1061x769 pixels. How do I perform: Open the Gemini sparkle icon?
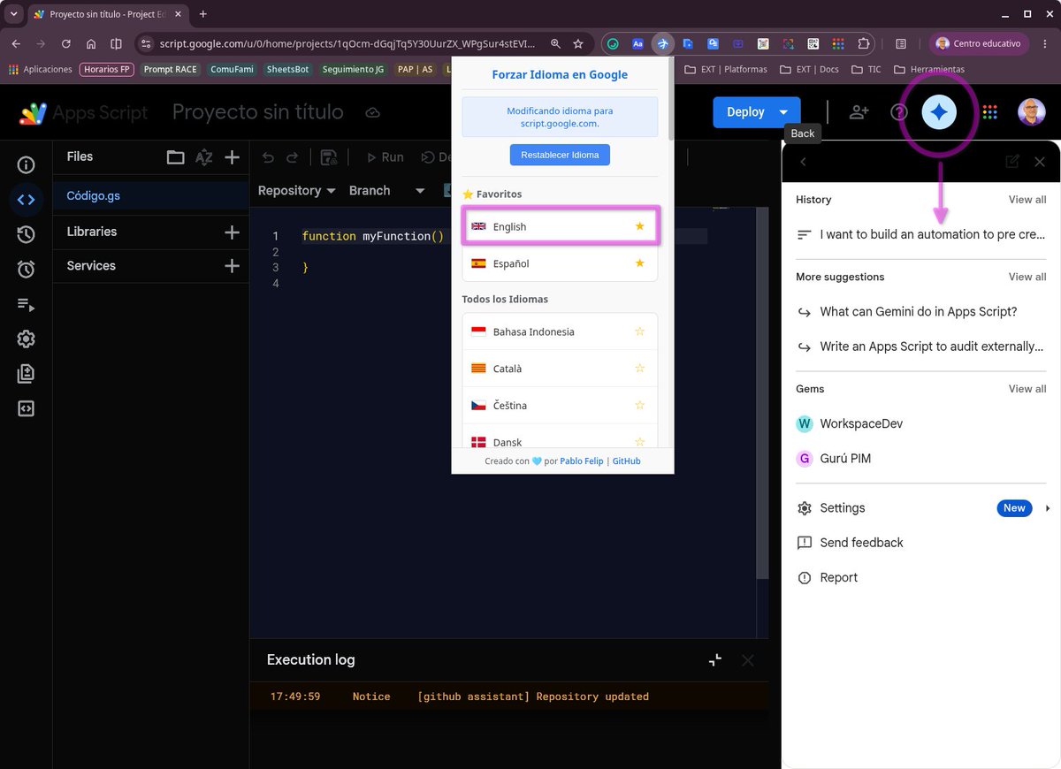coord(939,112)
